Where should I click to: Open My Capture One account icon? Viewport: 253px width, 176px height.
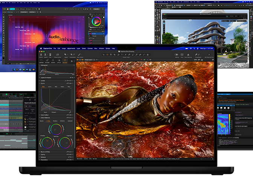209,55
